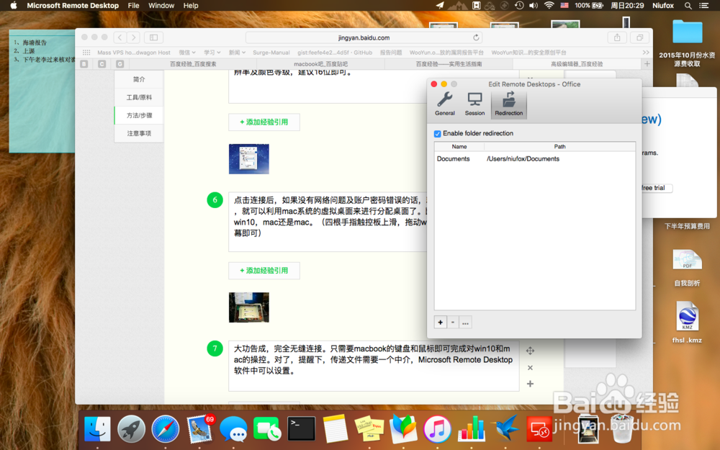
Task: Jump to 注意事项 section
Action: [x=139, y=133]
